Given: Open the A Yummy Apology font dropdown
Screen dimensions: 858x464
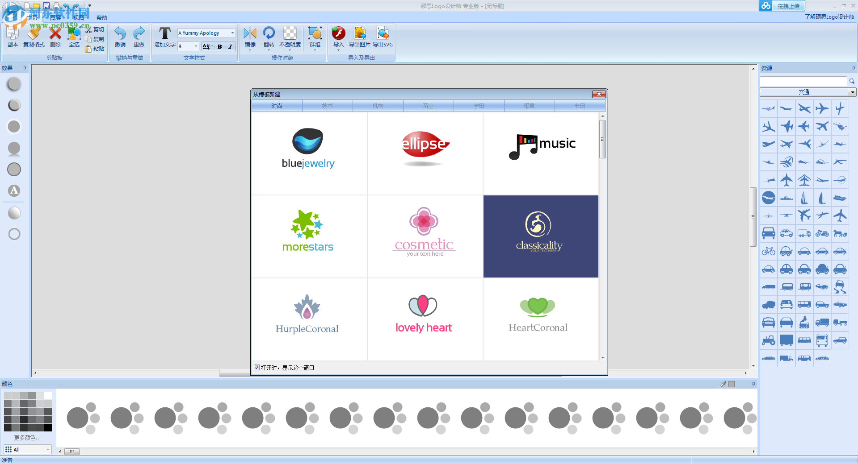Looking at the screenshot, I should tap(232, 33).
